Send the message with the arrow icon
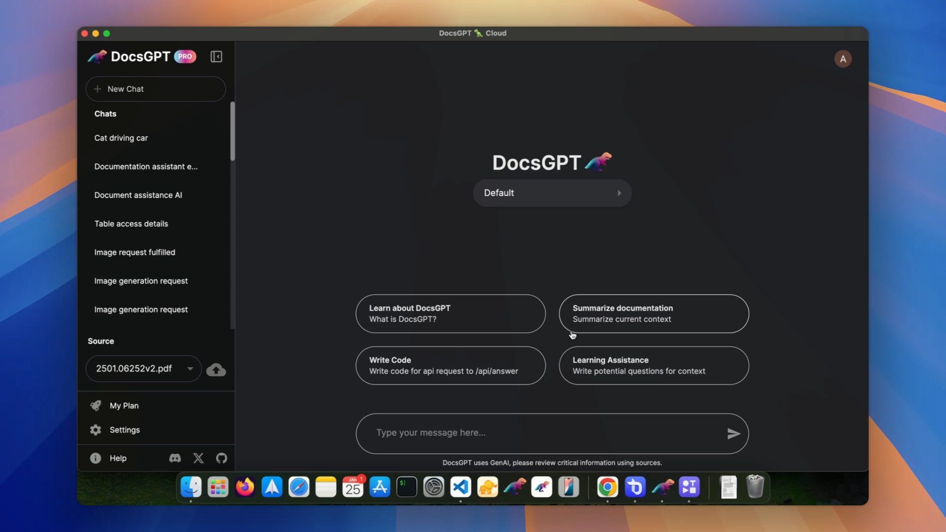Image resolution: width=946 pixels, height=532 pixels. click(734, 433)
